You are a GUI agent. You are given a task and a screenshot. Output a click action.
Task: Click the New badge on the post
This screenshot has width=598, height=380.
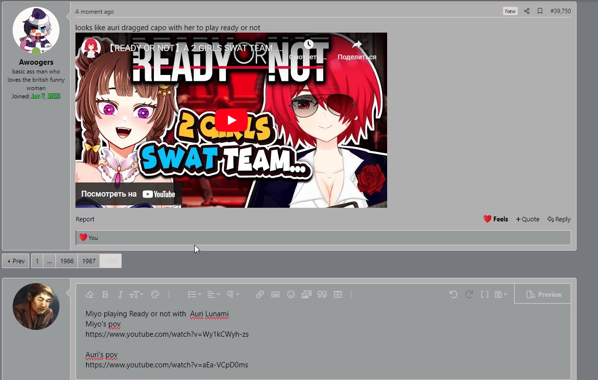[510, 11]
